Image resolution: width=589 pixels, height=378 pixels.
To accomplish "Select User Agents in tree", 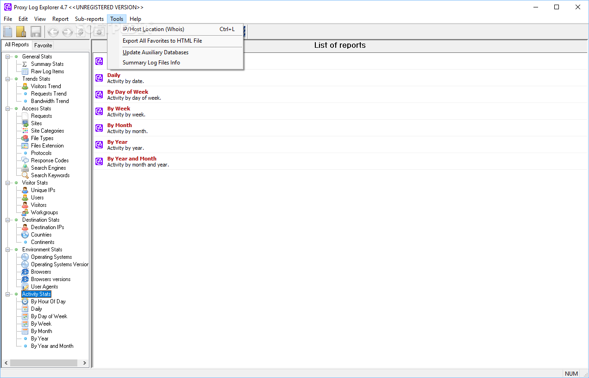I will [44, 287].
